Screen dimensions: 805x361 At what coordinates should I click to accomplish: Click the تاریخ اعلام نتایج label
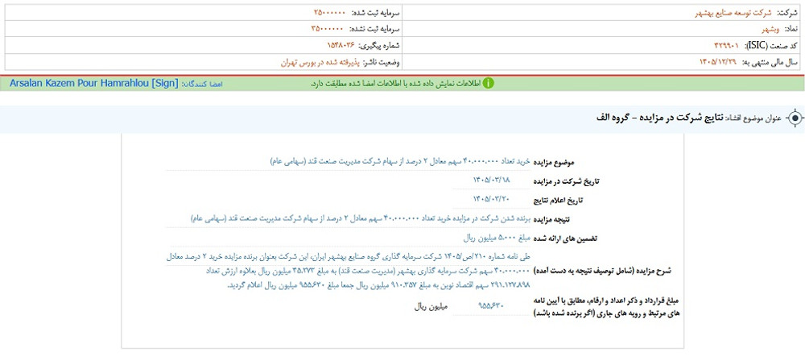559,200
